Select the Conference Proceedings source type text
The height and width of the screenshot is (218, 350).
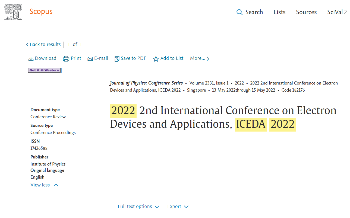click(53, 132)
